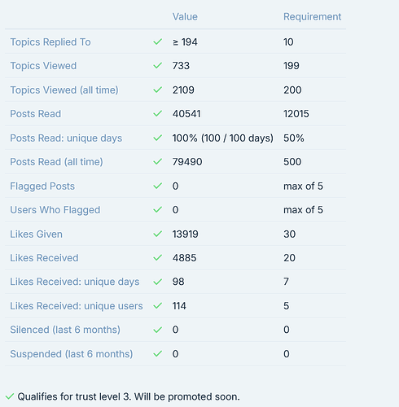Click the Value column header
The height and width of the screenshot is (407, 399).
pos(185,16)
